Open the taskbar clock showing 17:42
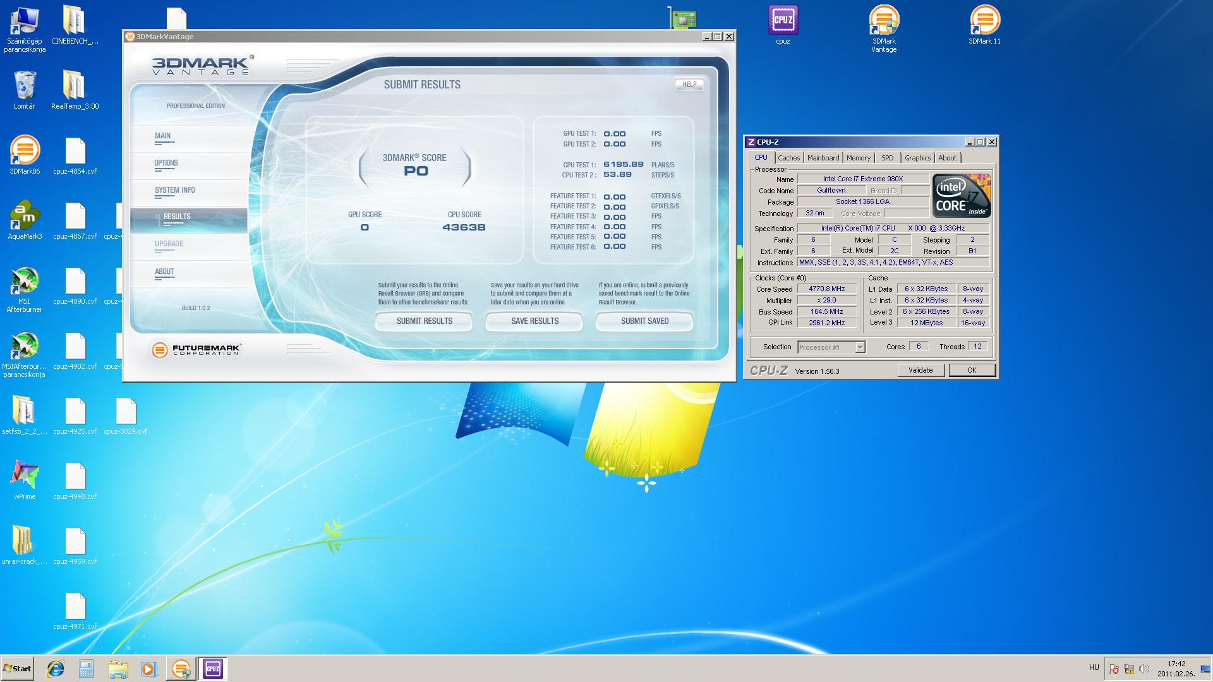 (1176, 669)
